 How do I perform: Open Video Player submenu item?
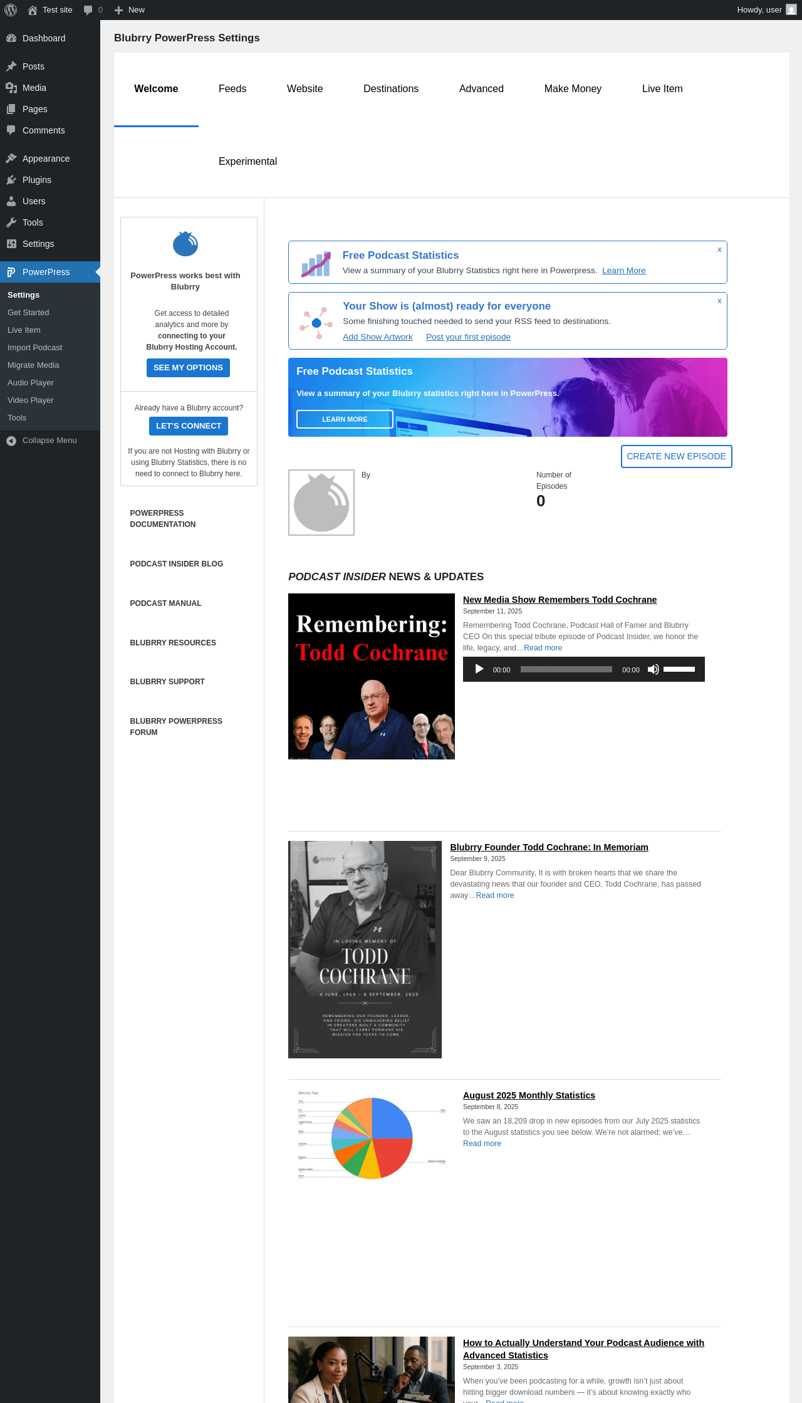[x=31, y=400]
